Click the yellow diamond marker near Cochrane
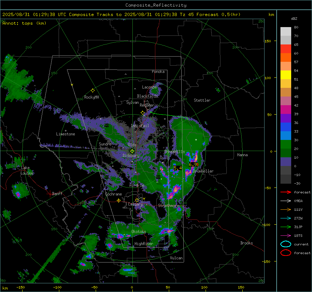The width and height of the screenshot is (312, 292). click(x=119, y=200)
